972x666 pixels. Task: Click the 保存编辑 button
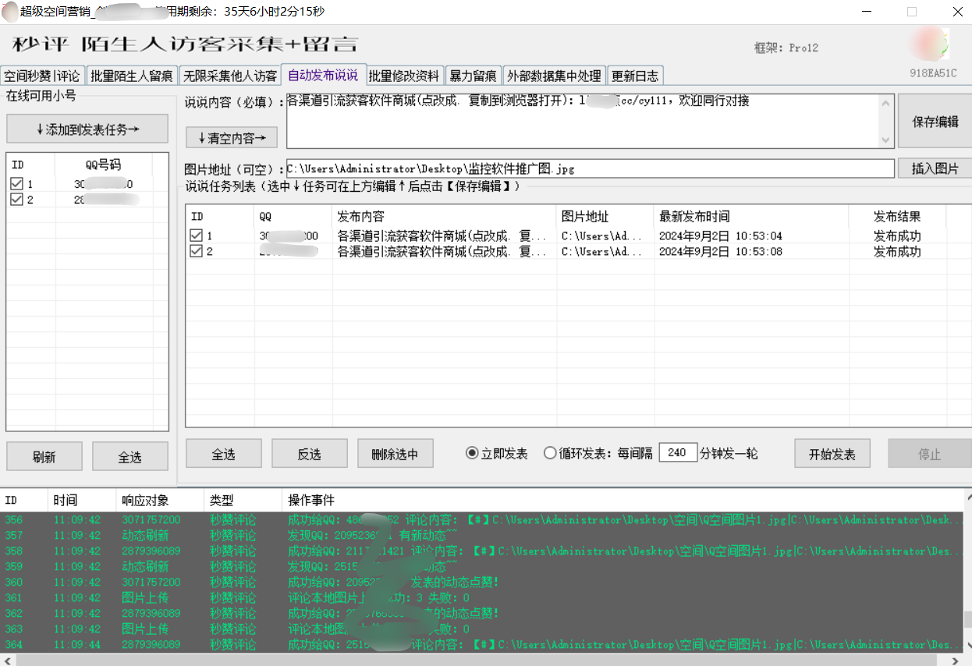click(935, 122)
